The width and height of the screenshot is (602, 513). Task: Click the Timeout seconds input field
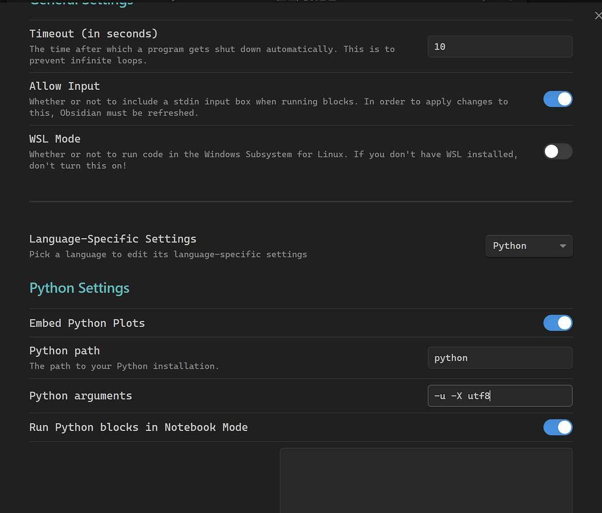click(x=500, y=47)
